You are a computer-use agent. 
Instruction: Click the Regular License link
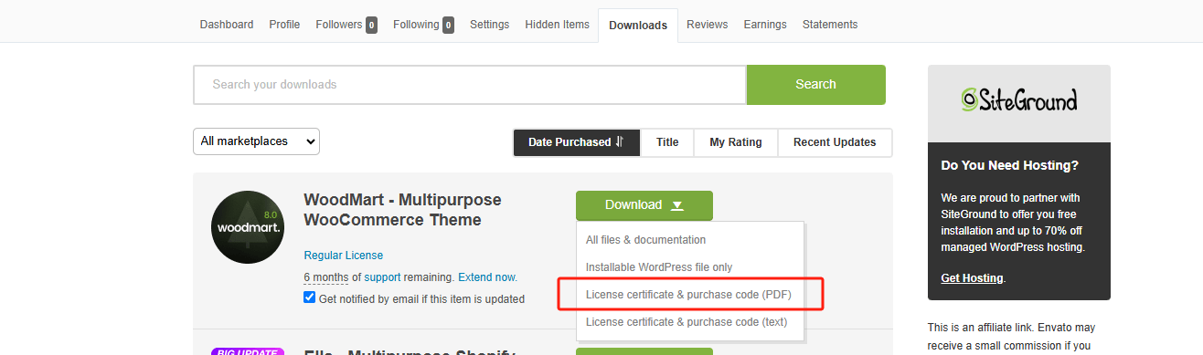pos(344,256)
